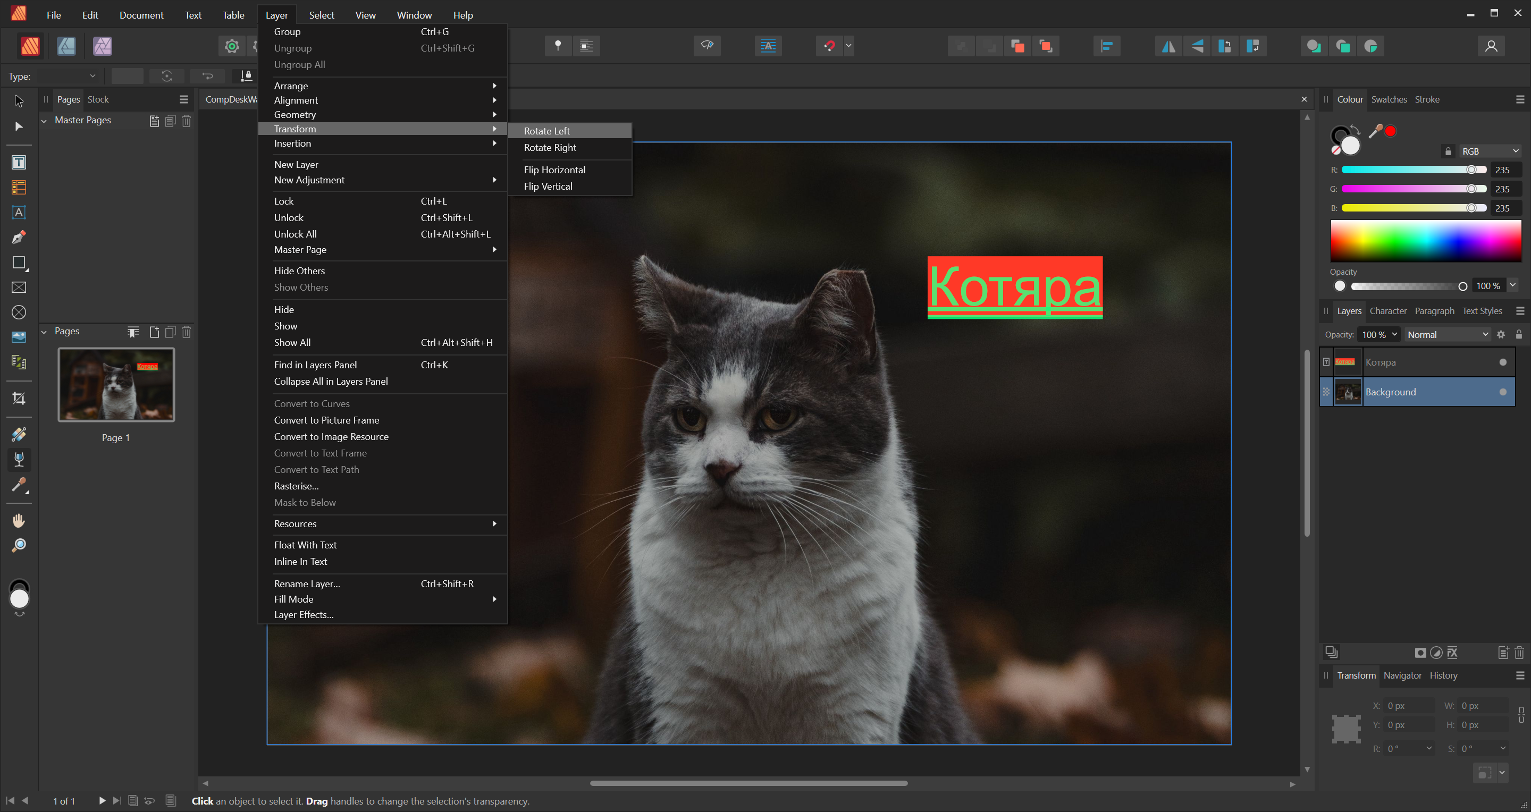This screenshot has height=812, width=1531.
Task: Switch to the Photo persona icon
Action: 102,46
